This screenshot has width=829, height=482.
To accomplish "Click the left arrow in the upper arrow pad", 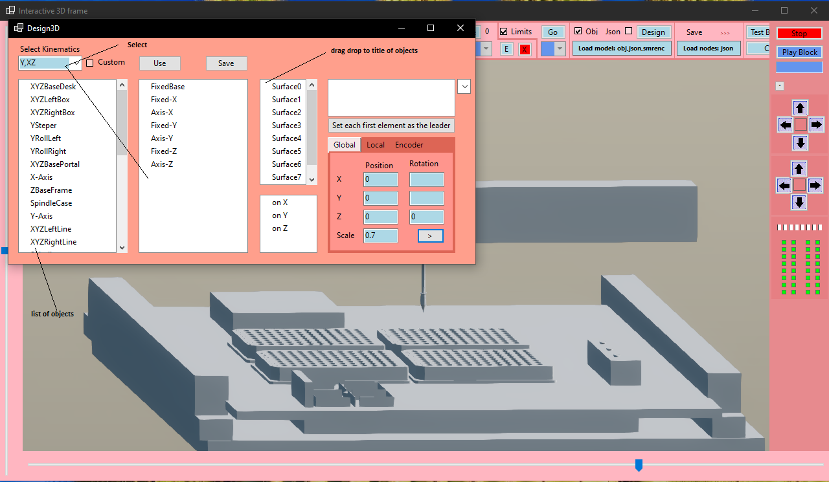I will click(785, 124).
